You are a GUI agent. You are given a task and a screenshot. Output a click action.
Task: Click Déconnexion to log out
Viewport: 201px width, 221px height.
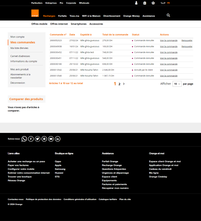pos(18,83)
